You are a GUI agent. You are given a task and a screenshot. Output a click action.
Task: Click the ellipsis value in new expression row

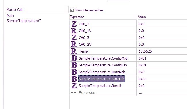[x=140, y=93]
